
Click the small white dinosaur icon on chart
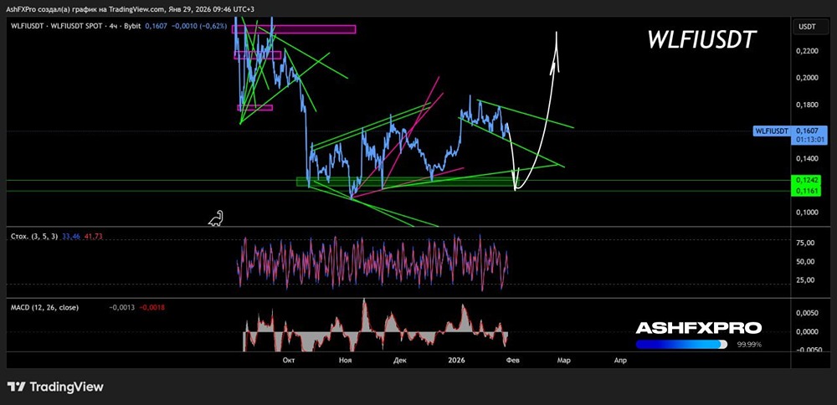coord(215,218)
